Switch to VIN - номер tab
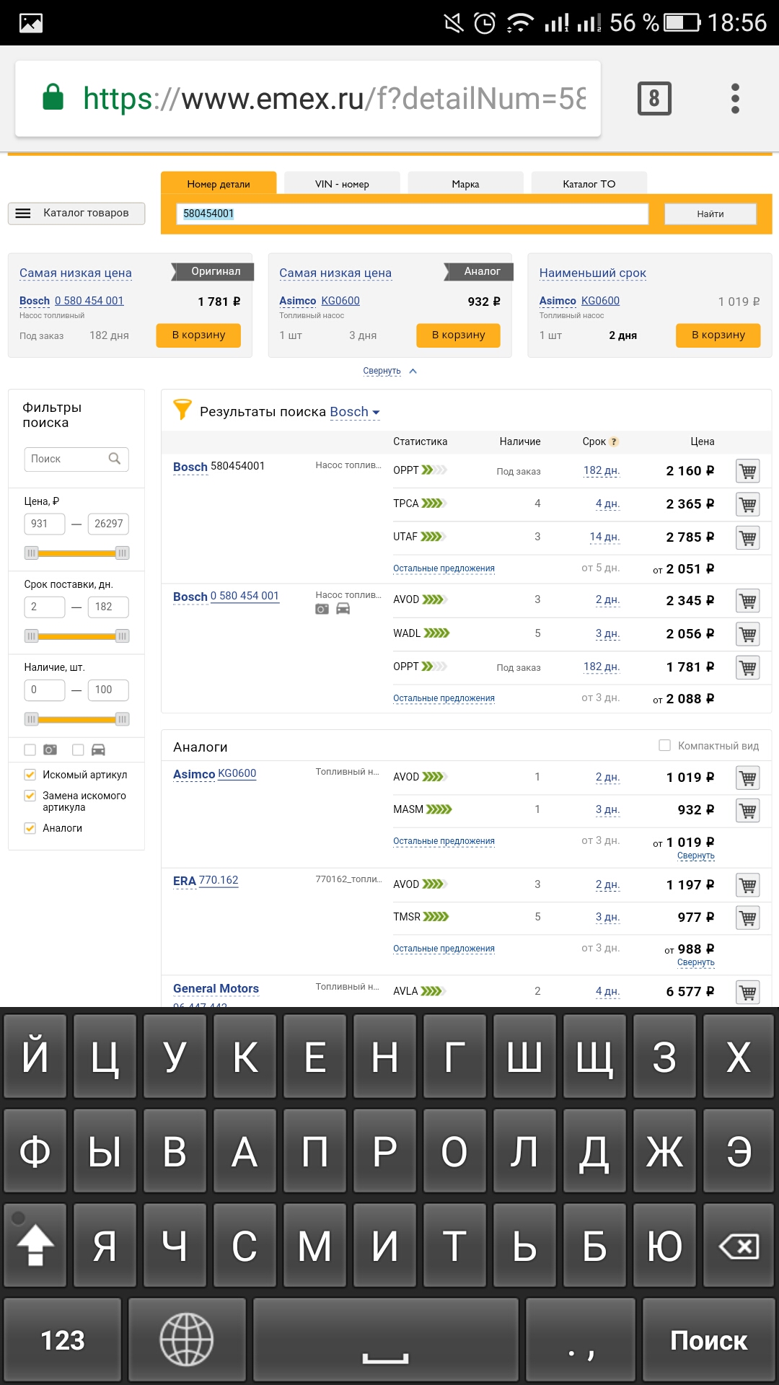 [342, 183]
